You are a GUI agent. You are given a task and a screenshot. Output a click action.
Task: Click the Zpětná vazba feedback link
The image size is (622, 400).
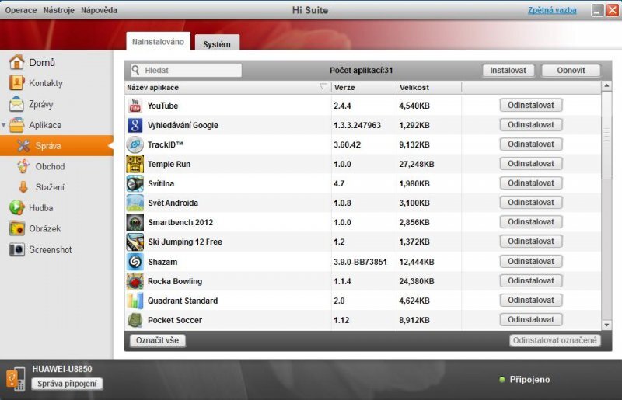(x=552, y=10)
